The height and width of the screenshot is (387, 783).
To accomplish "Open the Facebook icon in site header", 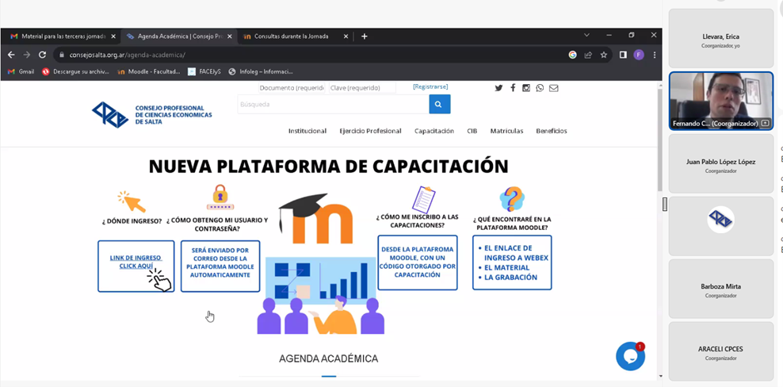I will (512, 88).
